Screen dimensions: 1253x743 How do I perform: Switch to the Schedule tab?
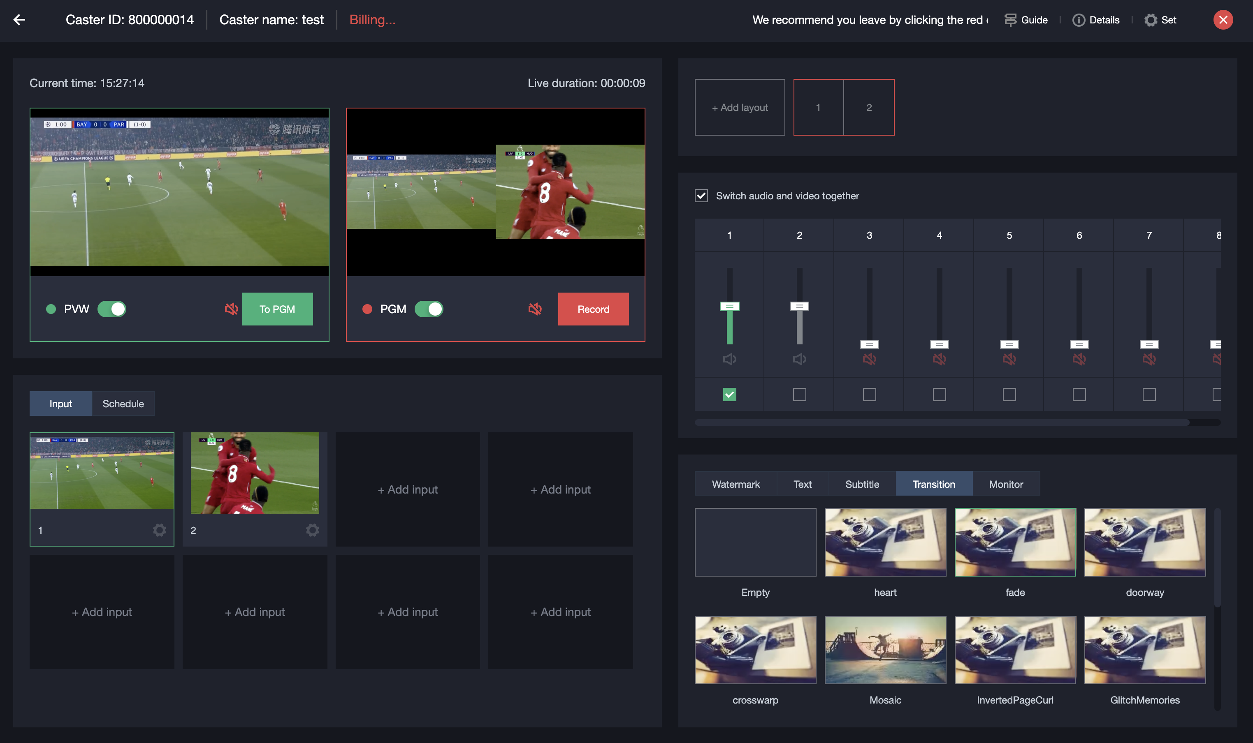(123, 404)
